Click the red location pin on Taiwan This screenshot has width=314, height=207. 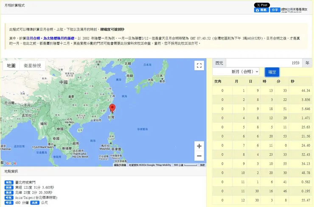click(112, 108)
